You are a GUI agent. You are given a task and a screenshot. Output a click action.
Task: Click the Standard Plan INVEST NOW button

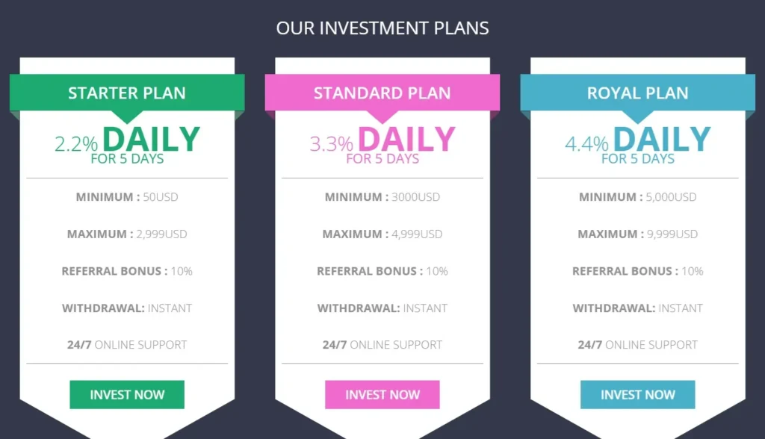tap(382, 394)
